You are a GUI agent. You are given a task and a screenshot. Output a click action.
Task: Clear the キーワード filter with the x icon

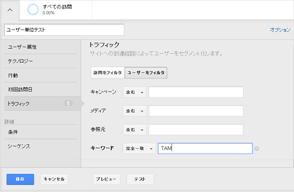point(257,149)
